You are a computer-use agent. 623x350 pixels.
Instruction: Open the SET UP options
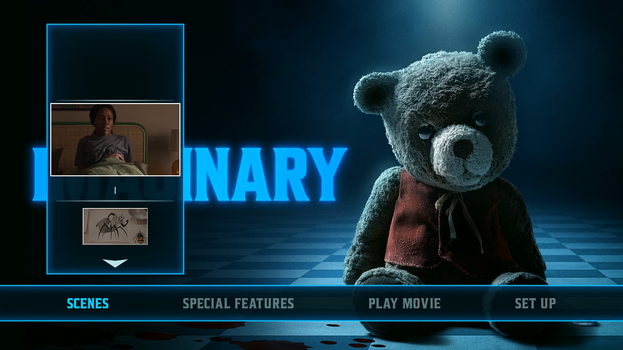pos(535,304)
